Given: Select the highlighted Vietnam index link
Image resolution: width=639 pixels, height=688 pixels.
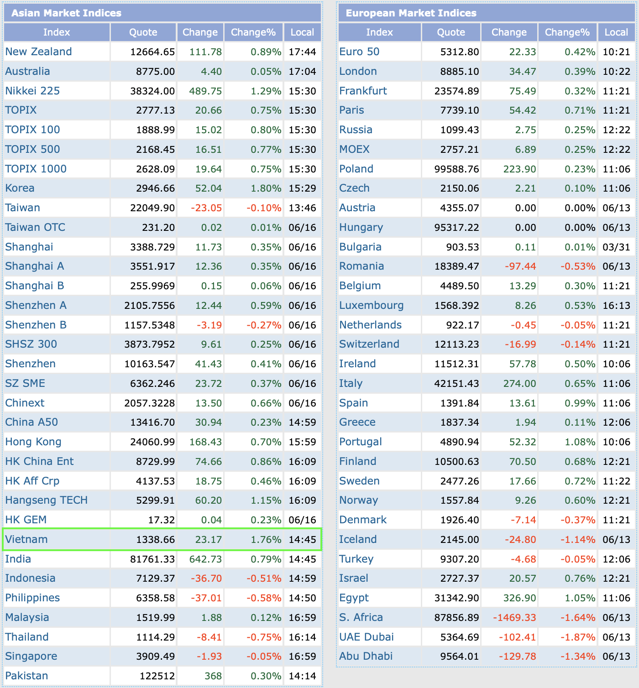Looking at the screenshot, I should (x=26, y=539).
